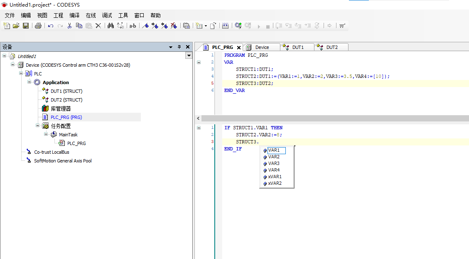Close the PLC_PRG tab
Viewport: 469px width, 259px height.
[239, 47]
